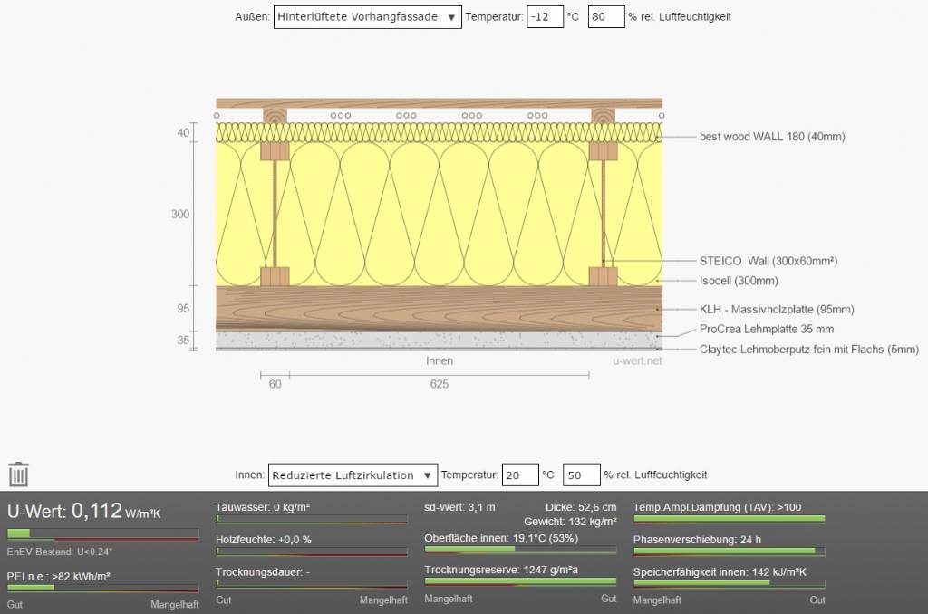Select the Isocell (300mm) layer label

tap(739, 281)
